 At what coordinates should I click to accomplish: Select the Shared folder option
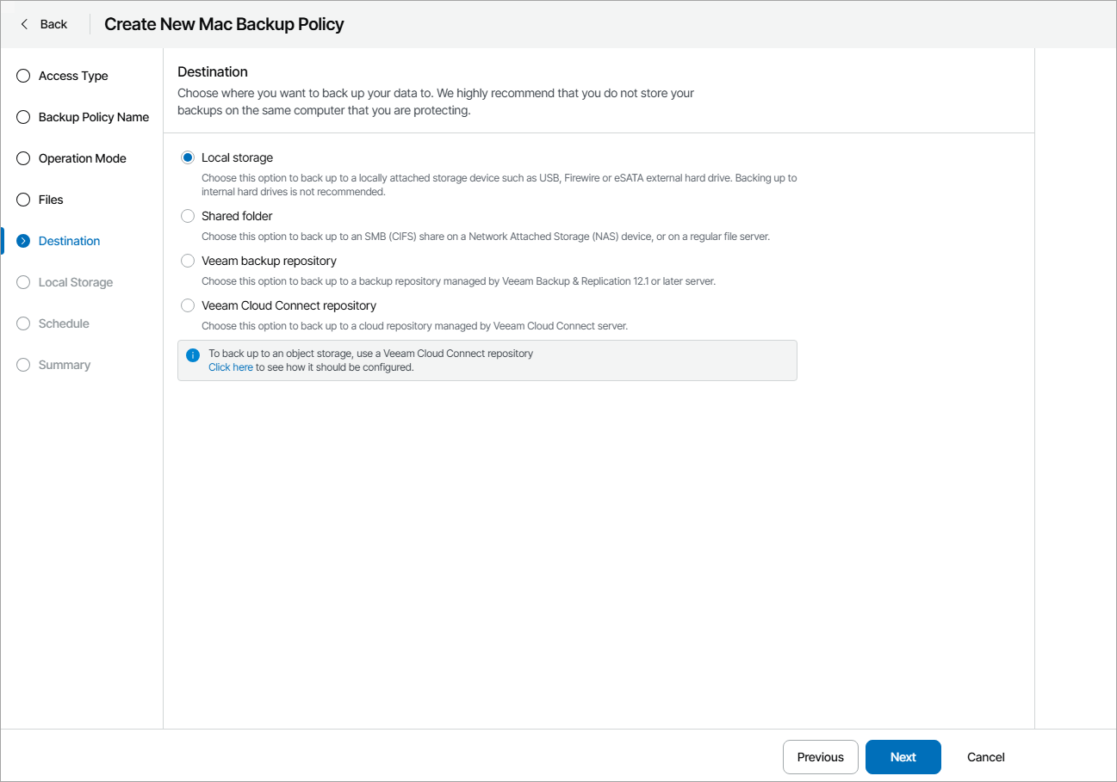coord(188,215)
